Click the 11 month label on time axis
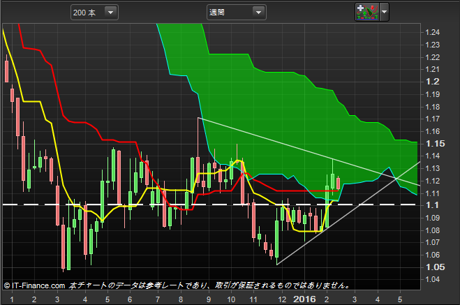Viewport: 460px width, 305px height. click(x=253, y=299)
